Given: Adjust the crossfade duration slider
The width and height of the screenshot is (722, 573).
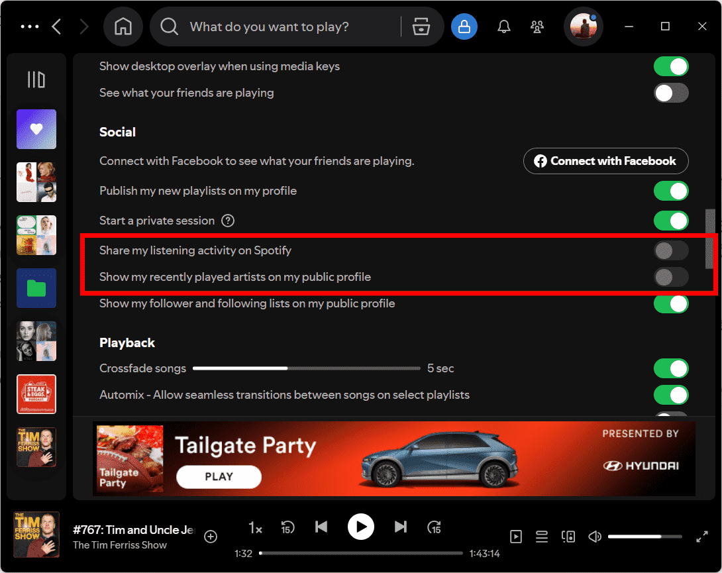Looking at the screenshot, I should click(306, 368).
